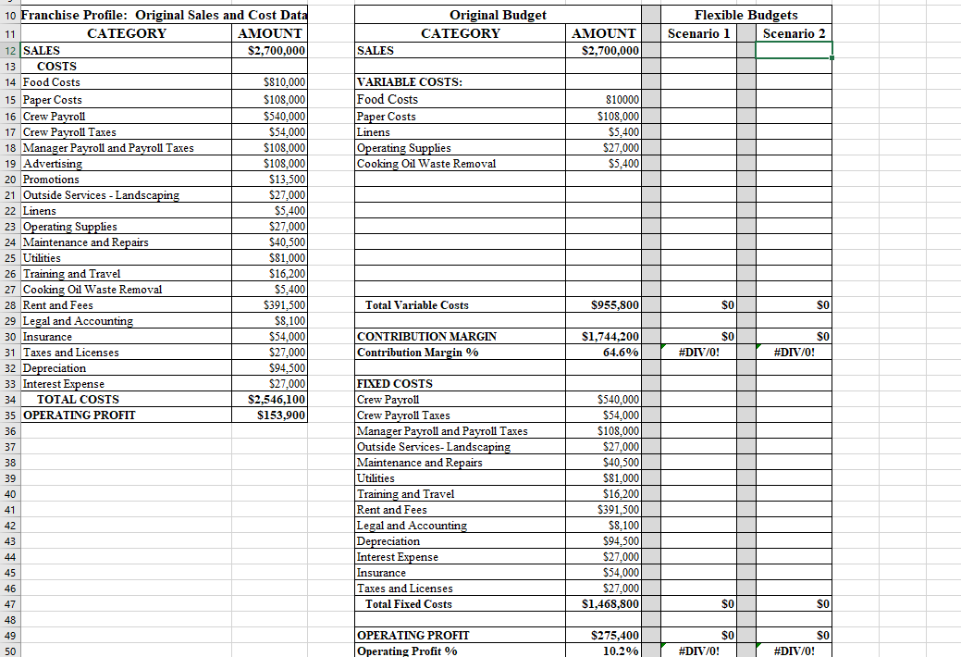The image size is (961, 657).
Task: Click the "Total Variable Costs" label
Action: tap(417, 304)
